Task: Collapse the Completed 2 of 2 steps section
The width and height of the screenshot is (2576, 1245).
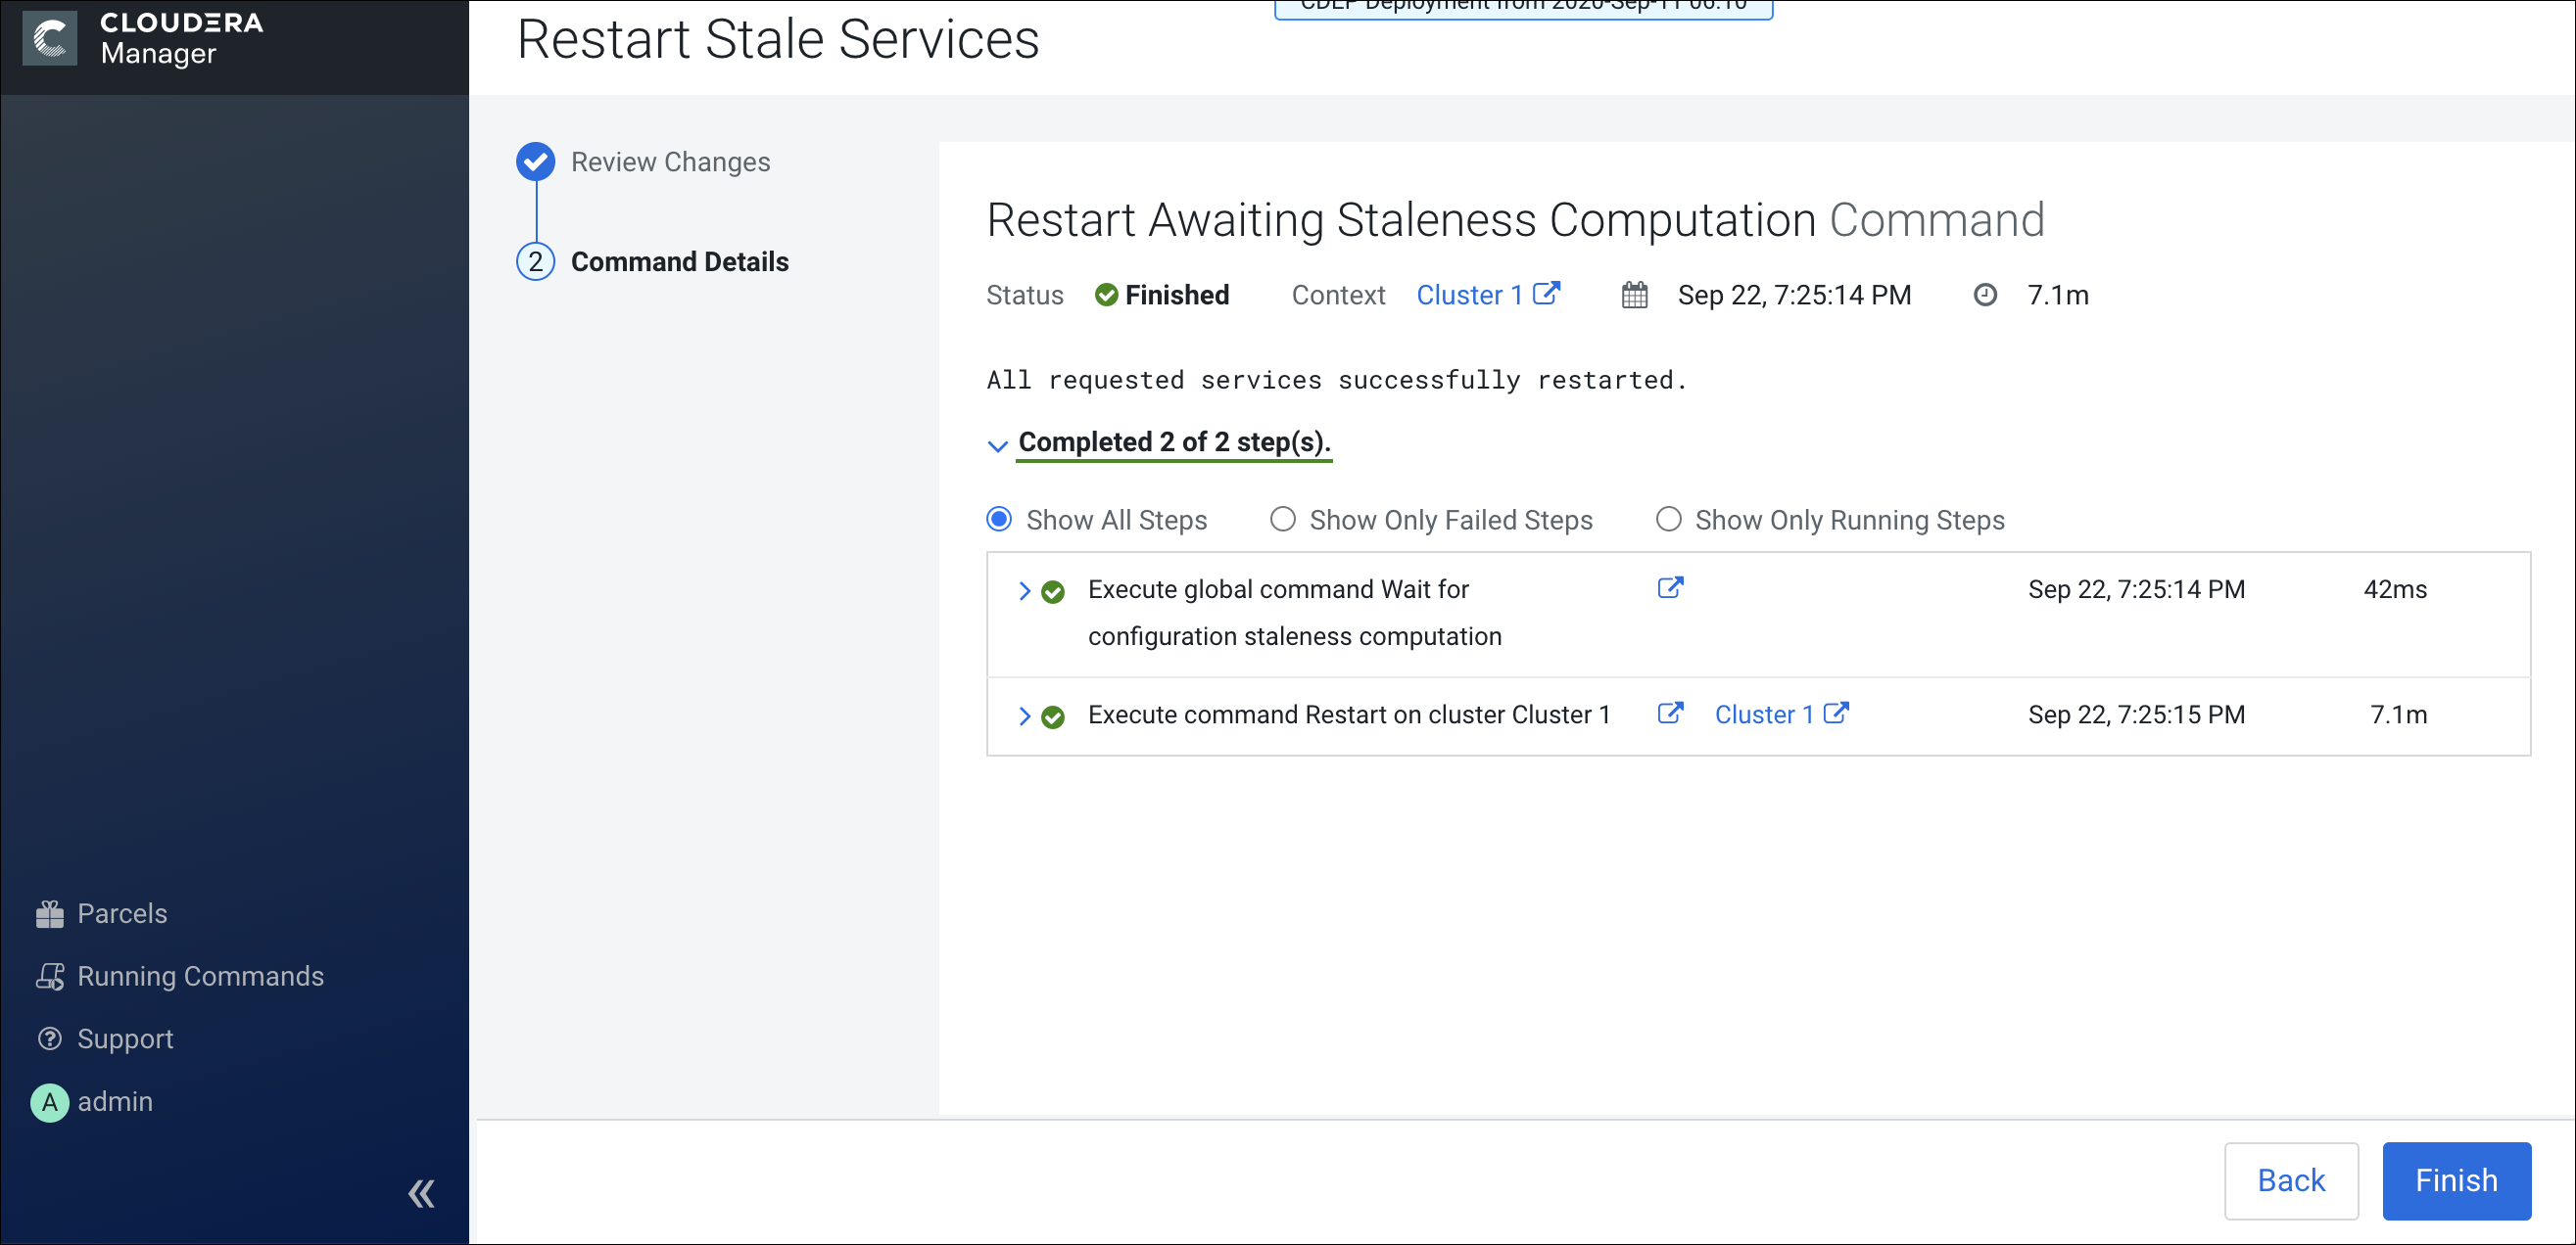Action: (997, 444)
